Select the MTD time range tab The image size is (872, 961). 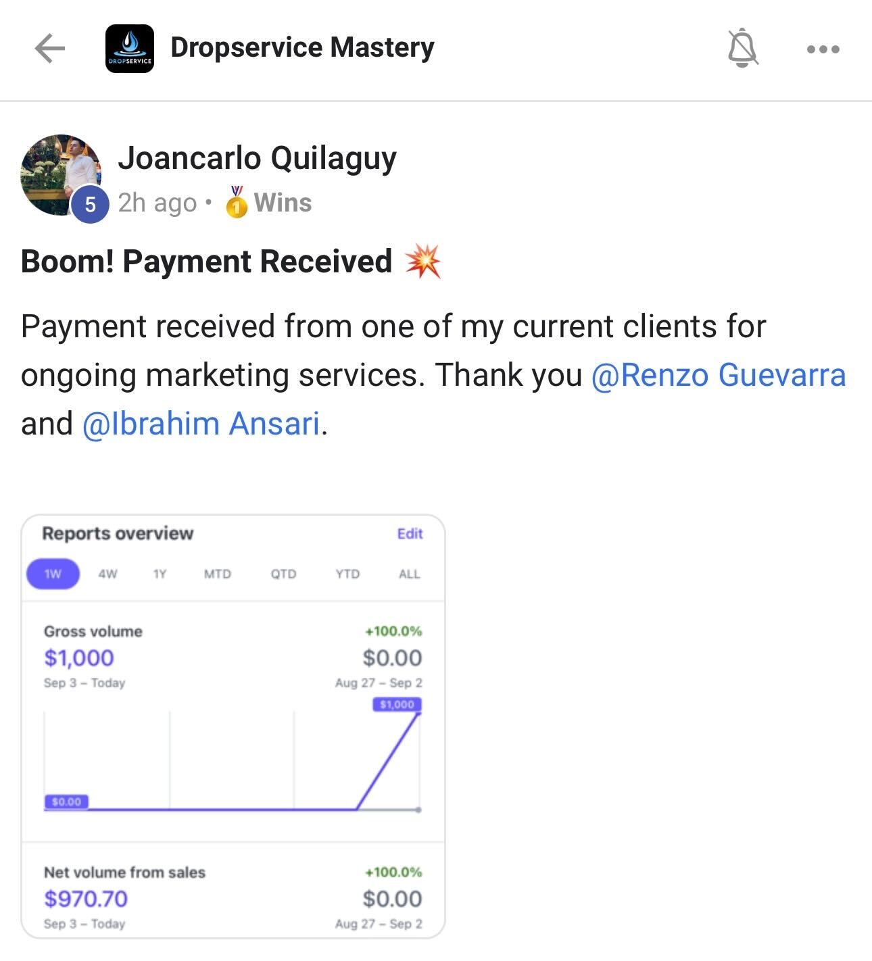218,574
